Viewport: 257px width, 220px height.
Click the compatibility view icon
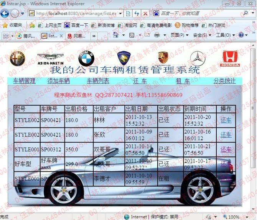128,13
